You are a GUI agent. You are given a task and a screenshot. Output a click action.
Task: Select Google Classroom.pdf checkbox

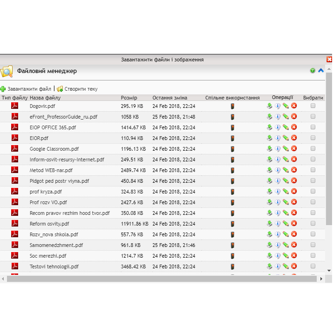coord(313,148)
